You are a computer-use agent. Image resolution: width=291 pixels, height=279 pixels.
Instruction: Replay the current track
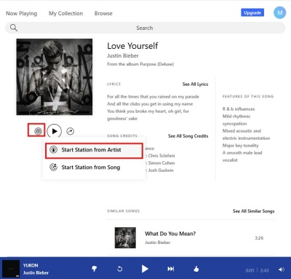click(120, 269)
